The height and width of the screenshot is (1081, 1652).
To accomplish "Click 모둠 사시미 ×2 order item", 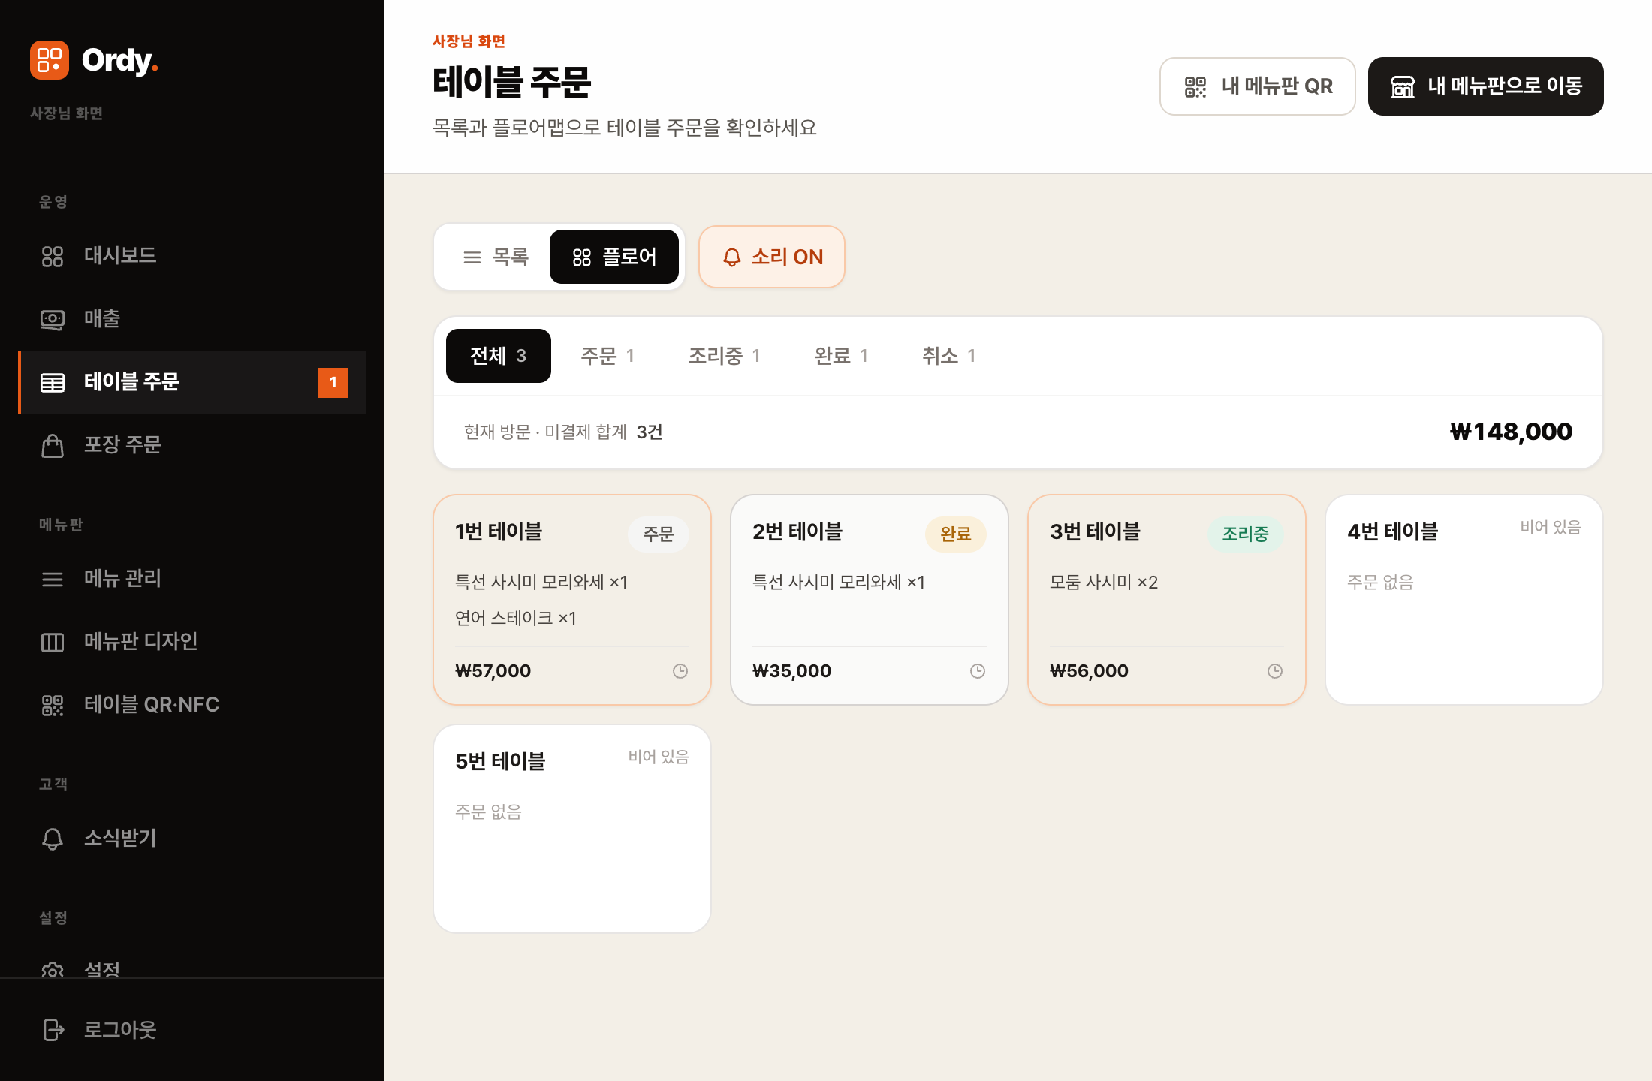I will [x=1104, y=583].
